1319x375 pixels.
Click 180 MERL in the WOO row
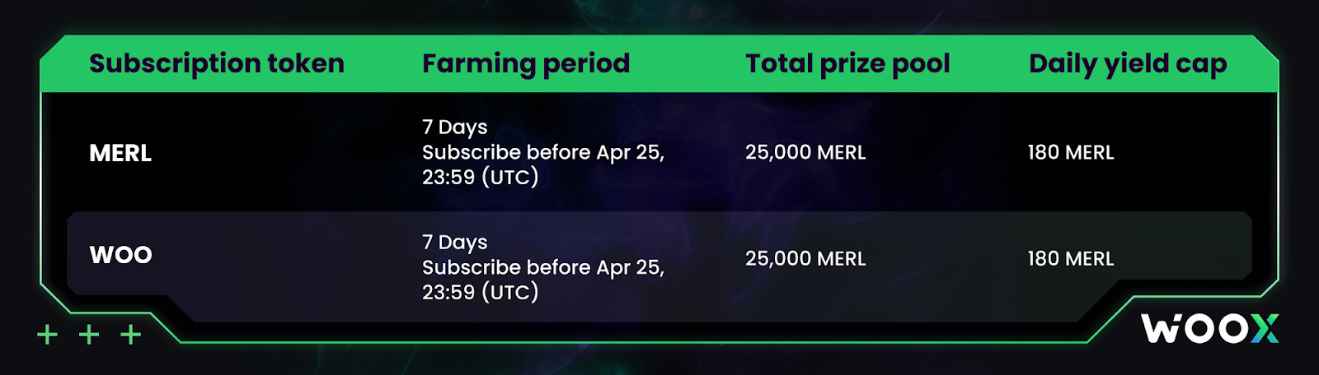coord(1071,258)
